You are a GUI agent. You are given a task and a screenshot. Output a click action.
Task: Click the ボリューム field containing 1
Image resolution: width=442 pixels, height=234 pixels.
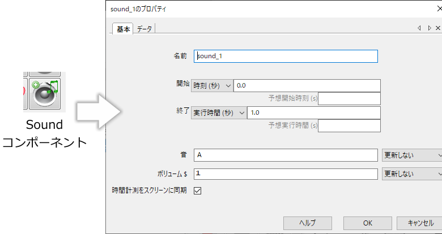(x=286, y=174)
